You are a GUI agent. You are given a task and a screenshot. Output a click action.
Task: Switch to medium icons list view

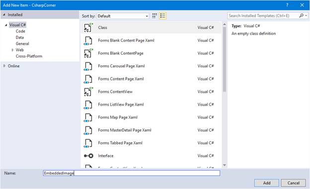tap(163, 16)
